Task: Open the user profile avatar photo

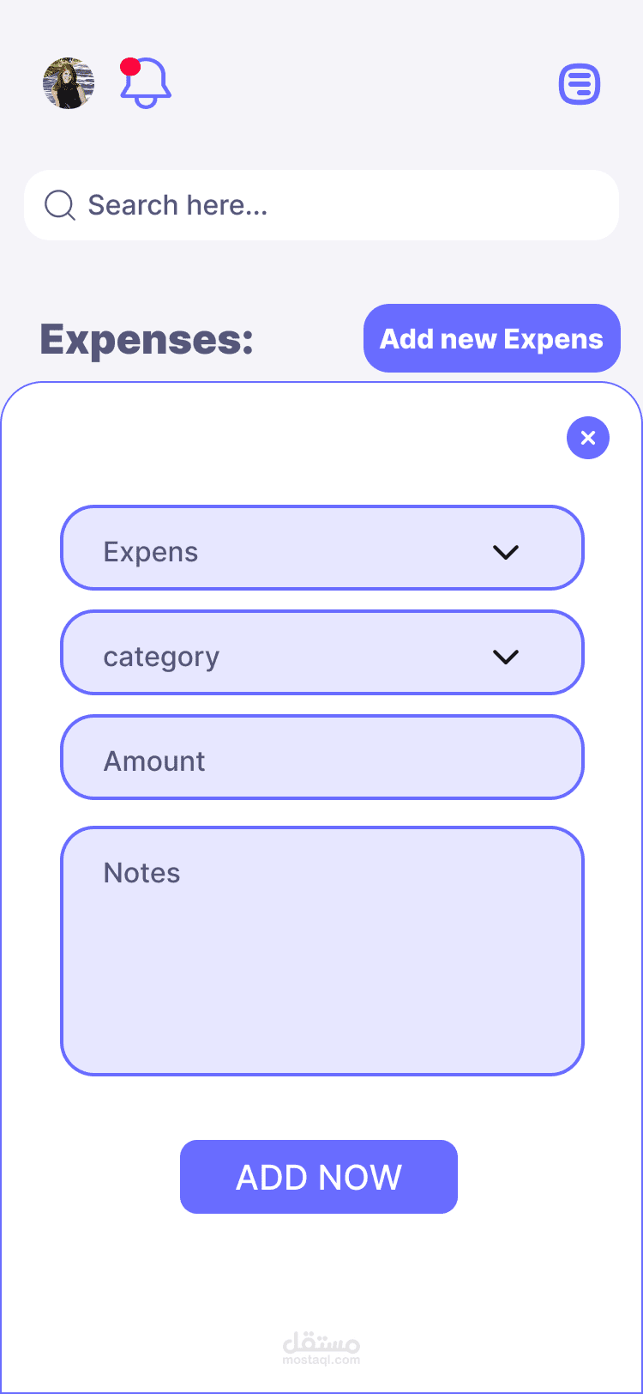Action: click(69, 83)
